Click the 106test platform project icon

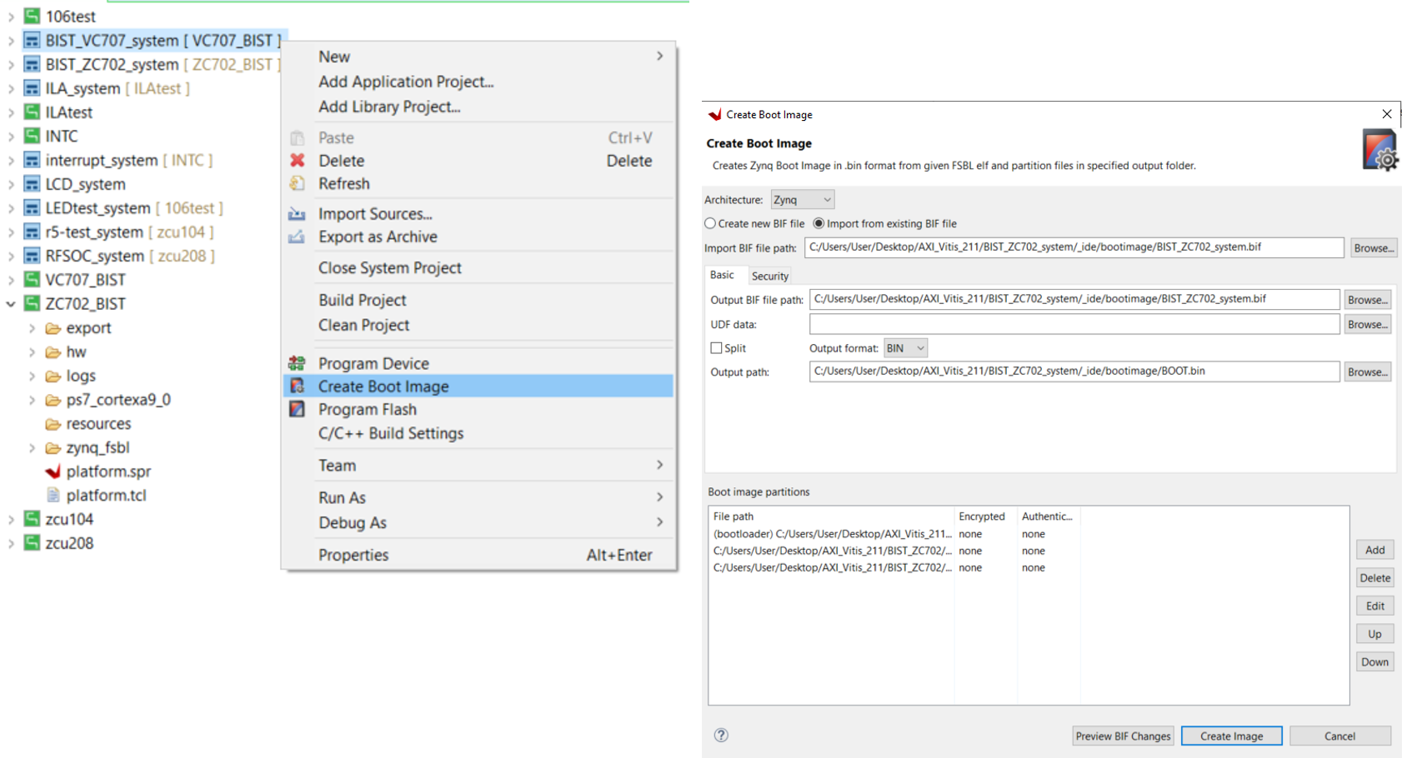click(x=32, y=16)
